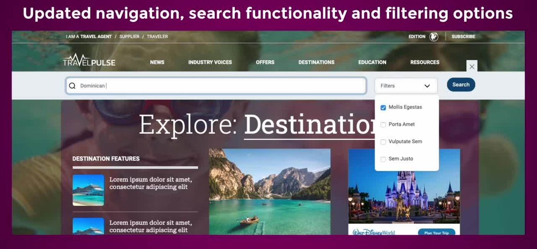Click the Edition globe icon
Image resolution: width=537 pixels, height=249 pixels.
click(x=433, y=37)
